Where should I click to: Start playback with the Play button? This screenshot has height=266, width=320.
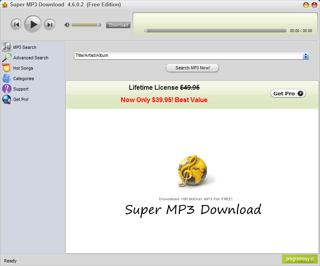[x=33, y=24]
